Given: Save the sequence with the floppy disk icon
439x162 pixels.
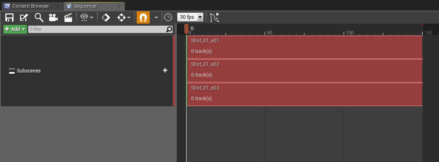Looking at the screenshot, I should pyautogui.click(x=9, y=18).
